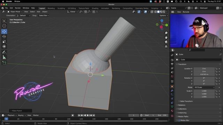Select the Scale tool
Viewport: 223px width, 125px height.
click(x=4, y=42)
